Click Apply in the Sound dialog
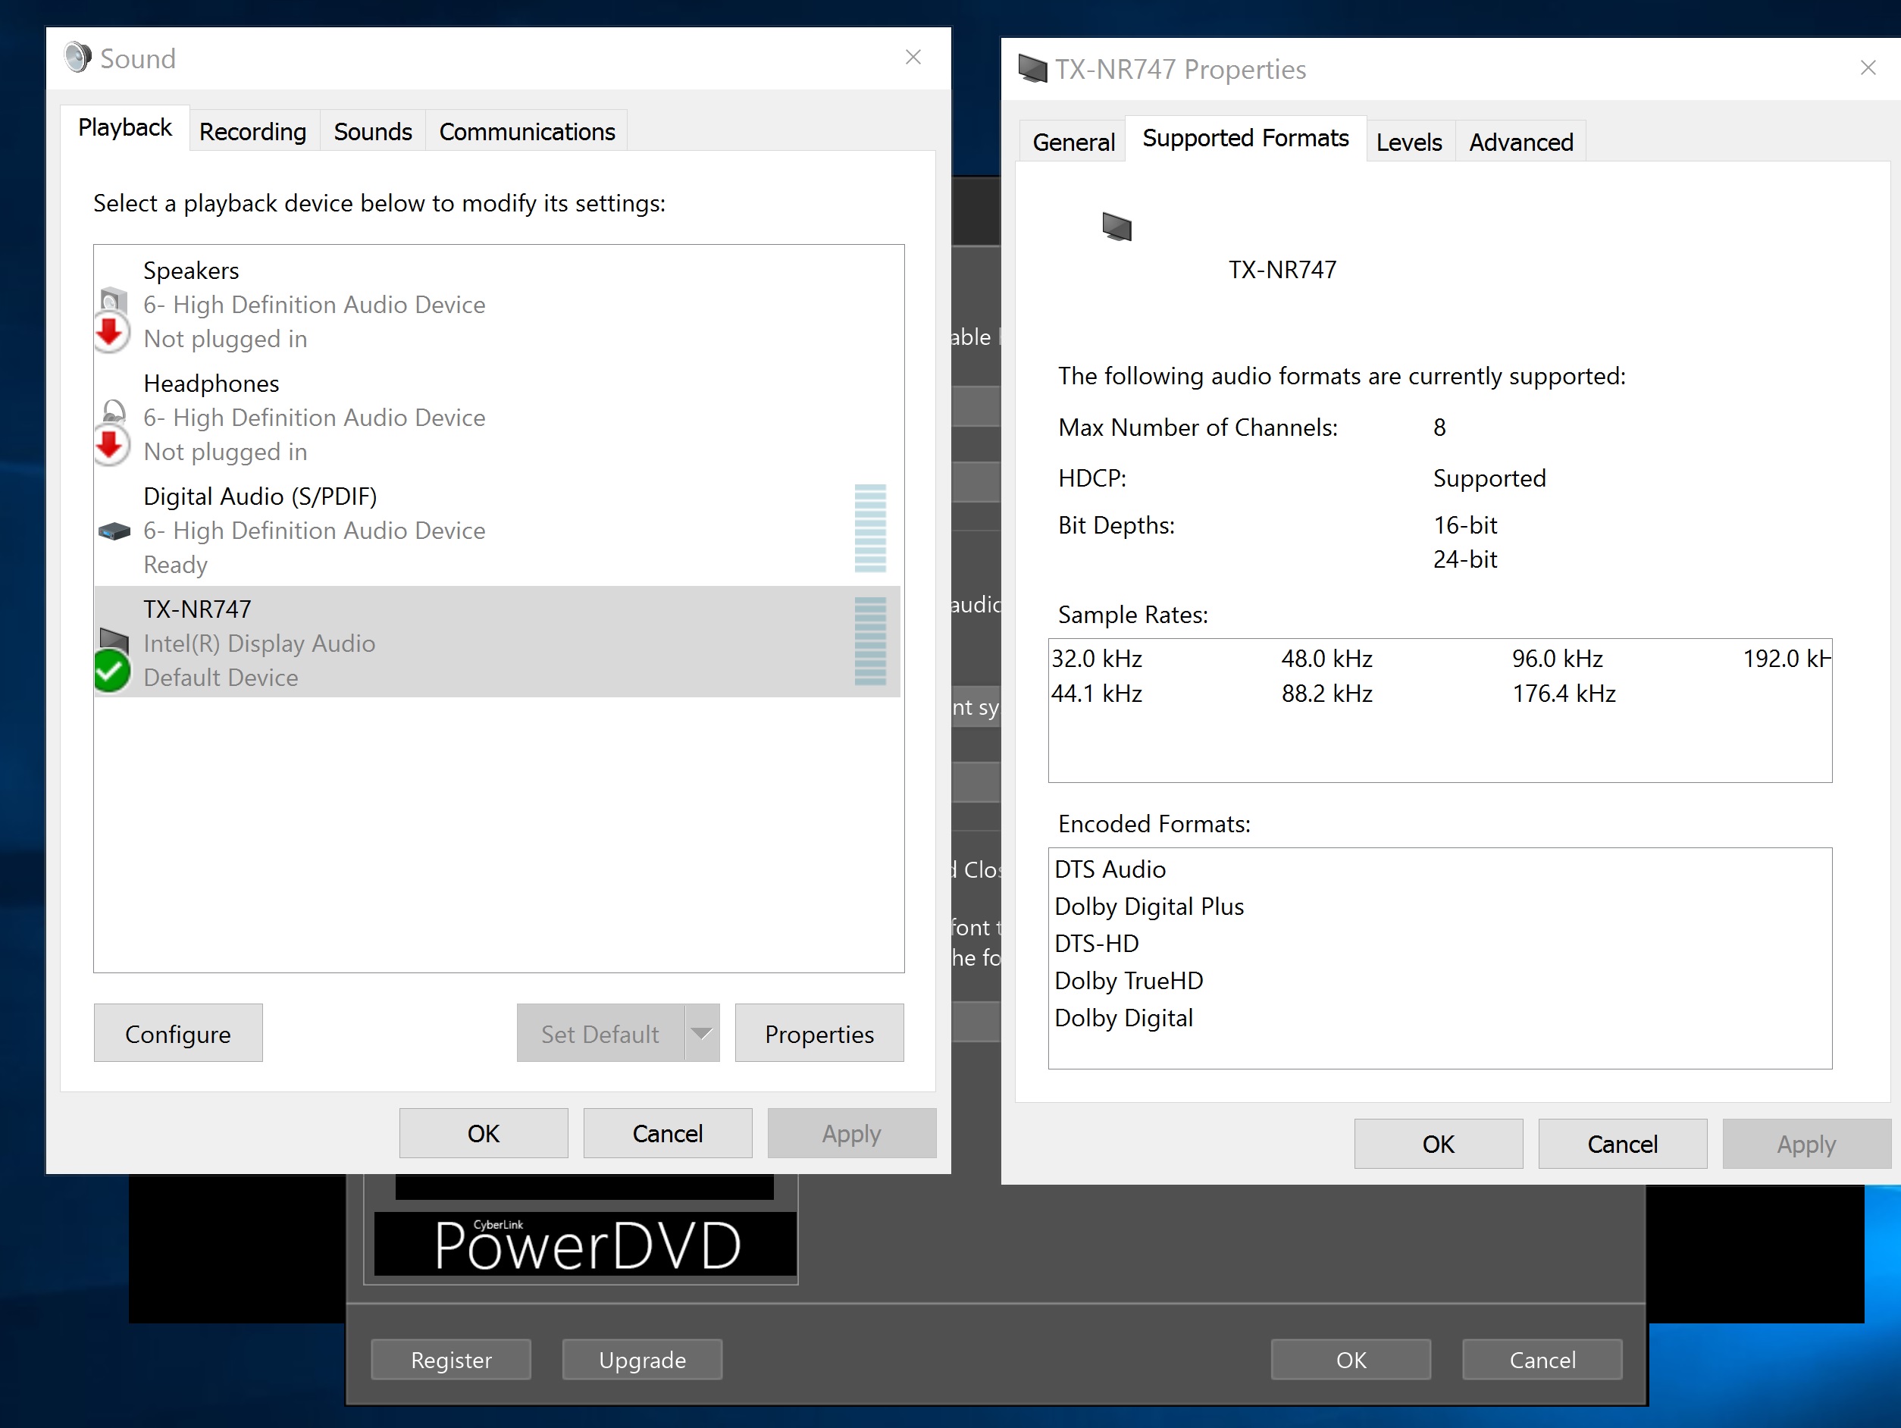This screenshot has height=1428, width=1901. click(852, 1133)
